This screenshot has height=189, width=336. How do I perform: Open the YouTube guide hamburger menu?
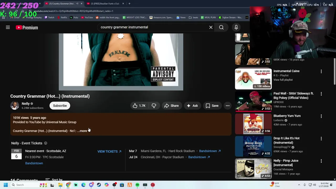pos(8,27)
